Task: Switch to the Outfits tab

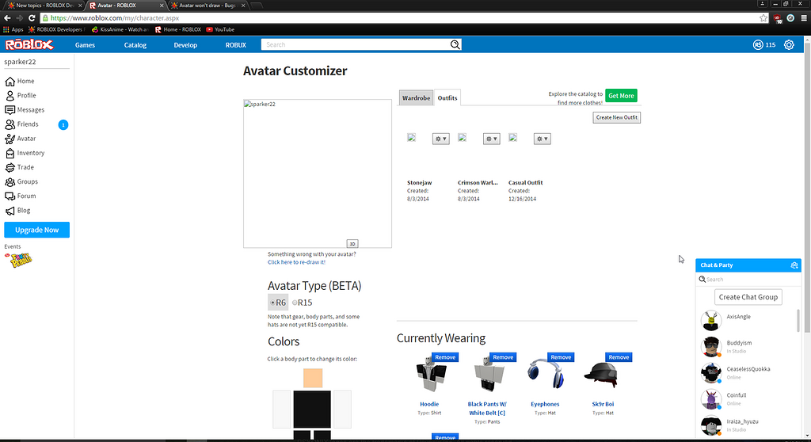Action: point(447,97)
